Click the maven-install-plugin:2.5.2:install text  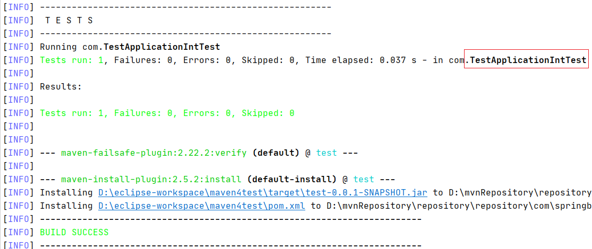pyautogui.click(x=151, y=179)
